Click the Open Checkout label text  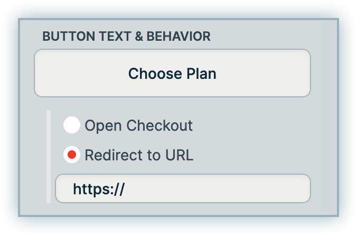coord(138,126)
